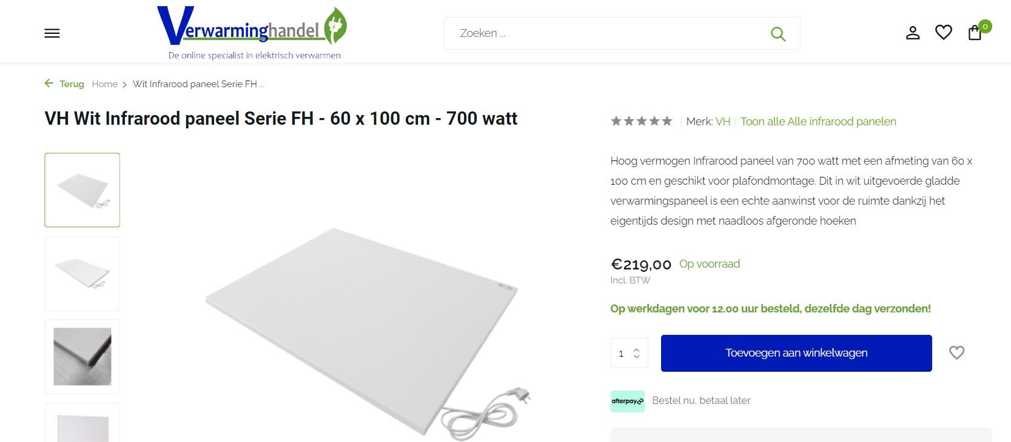This screenshot has width=1011, height=442.
Task: Open the hamburger navigation menu
Action: click(x=52, y=33)
